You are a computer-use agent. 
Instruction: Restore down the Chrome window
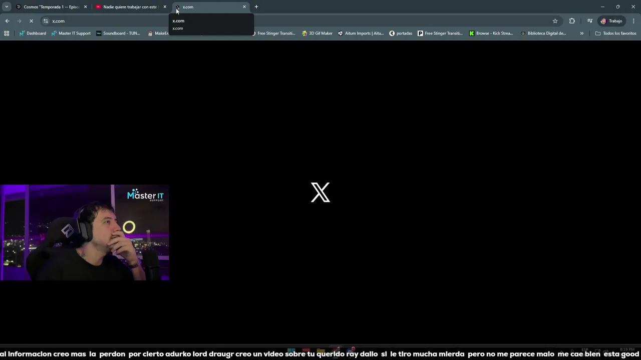pyautogui.click(x=618, y=7)
